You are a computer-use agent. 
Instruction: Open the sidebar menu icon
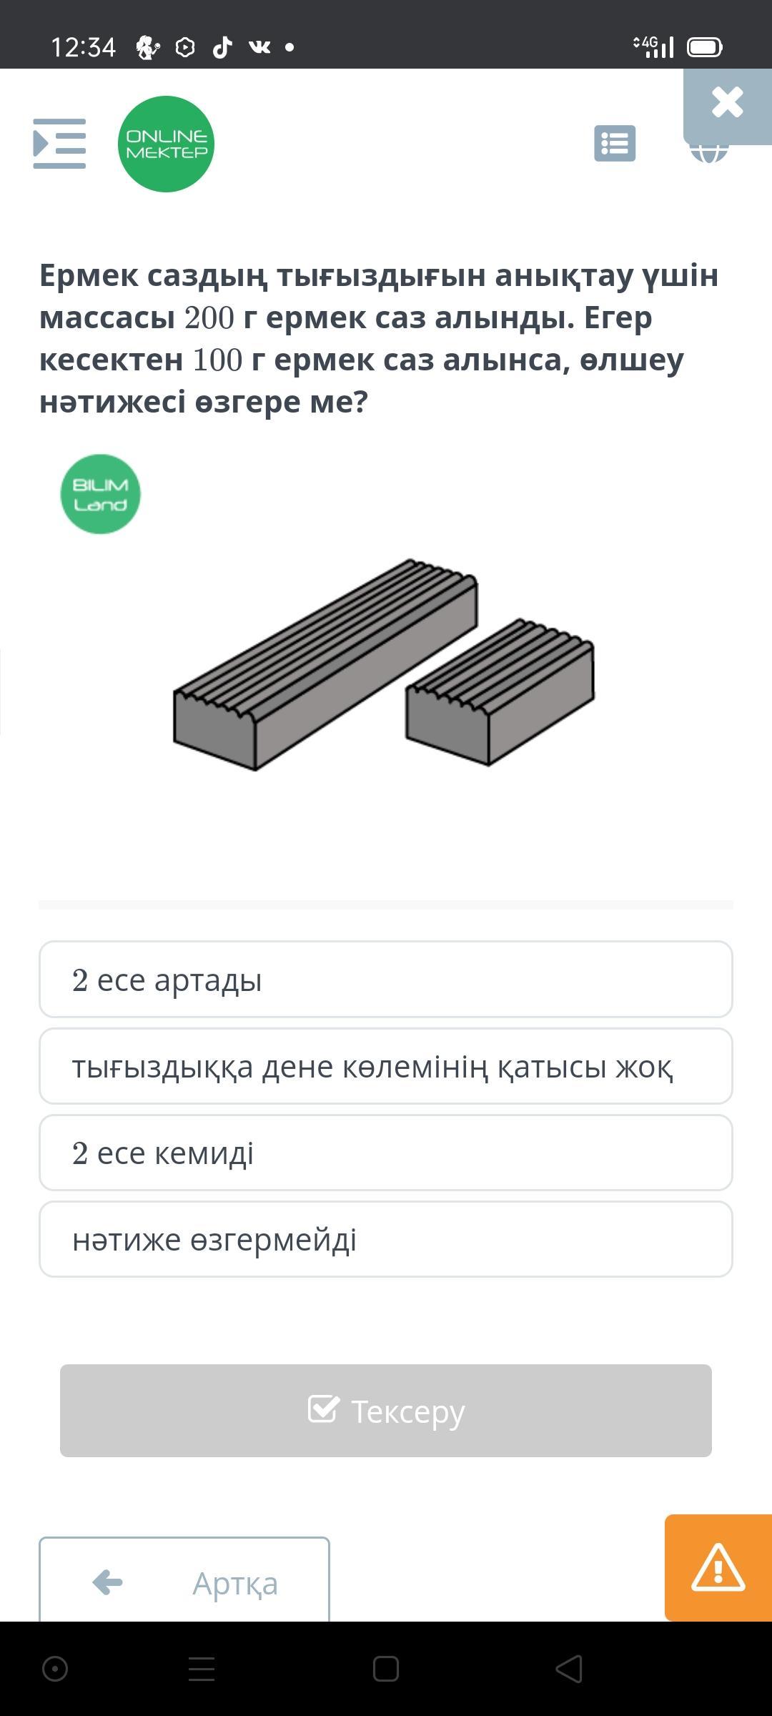tap(59, 144)
